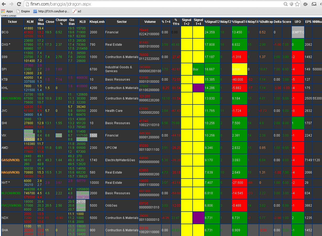Click the Score column header

[x=287, y=22]
